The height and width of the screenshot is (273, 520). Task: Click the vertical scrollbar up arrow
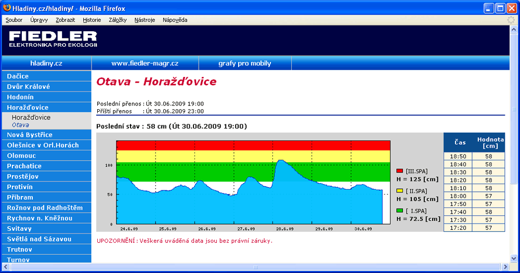(x=514, y=30)
